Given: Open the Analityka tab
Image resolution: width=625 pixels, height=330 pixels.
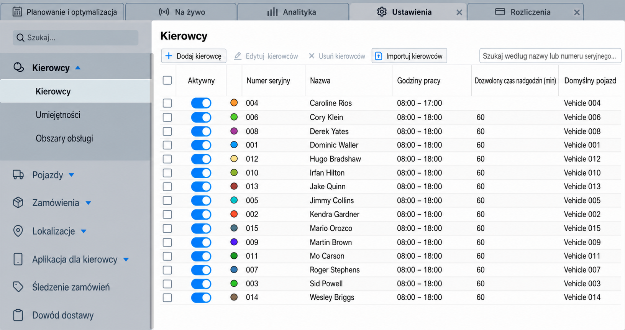Looking at the screenshot, I should click(x=293, y=12).
